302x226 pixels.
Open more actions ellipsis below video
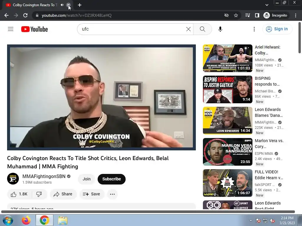pos(112,194)
